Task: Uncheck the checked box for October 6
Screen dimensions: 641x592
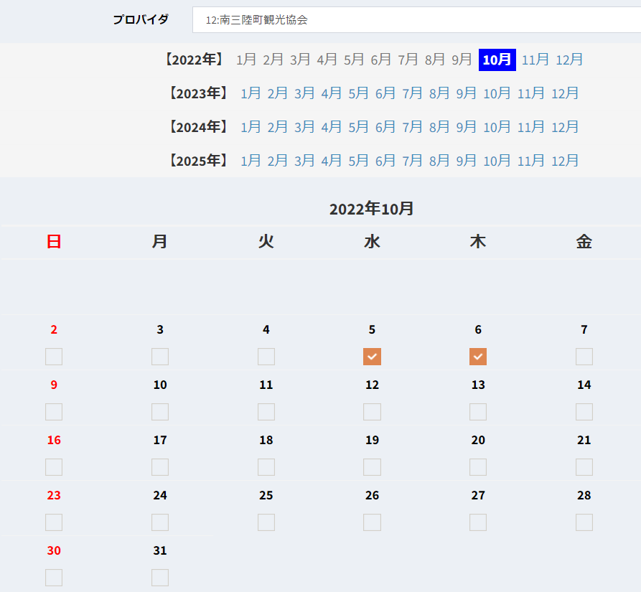Action: click(478, 357)
